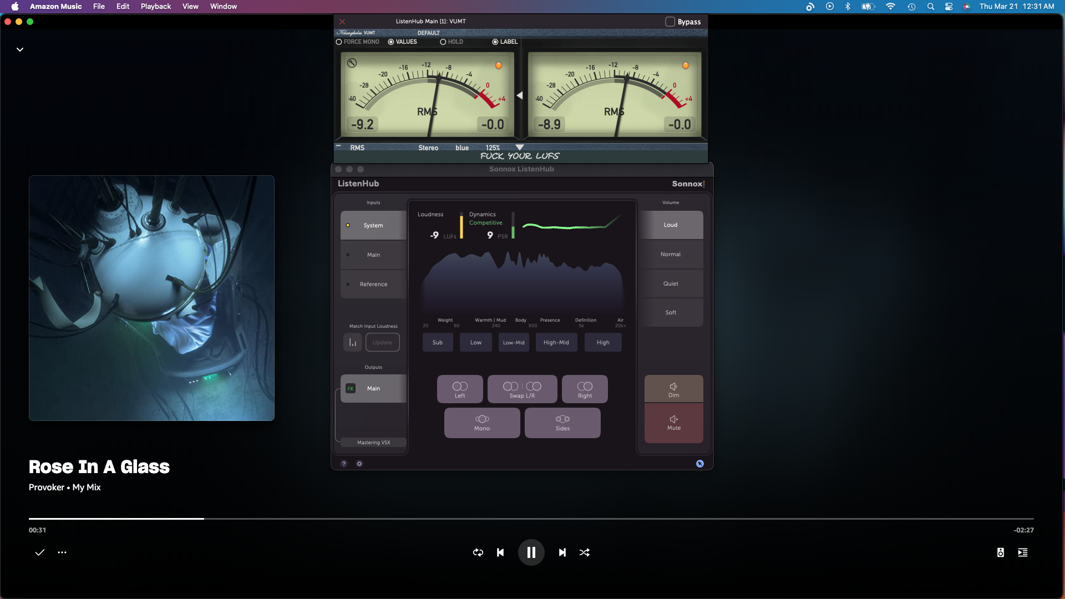The height and width of the screenshot is (599, 1065).
Task: Click the repeat icon
Action: pyautogui.click(x=478, y=552)
